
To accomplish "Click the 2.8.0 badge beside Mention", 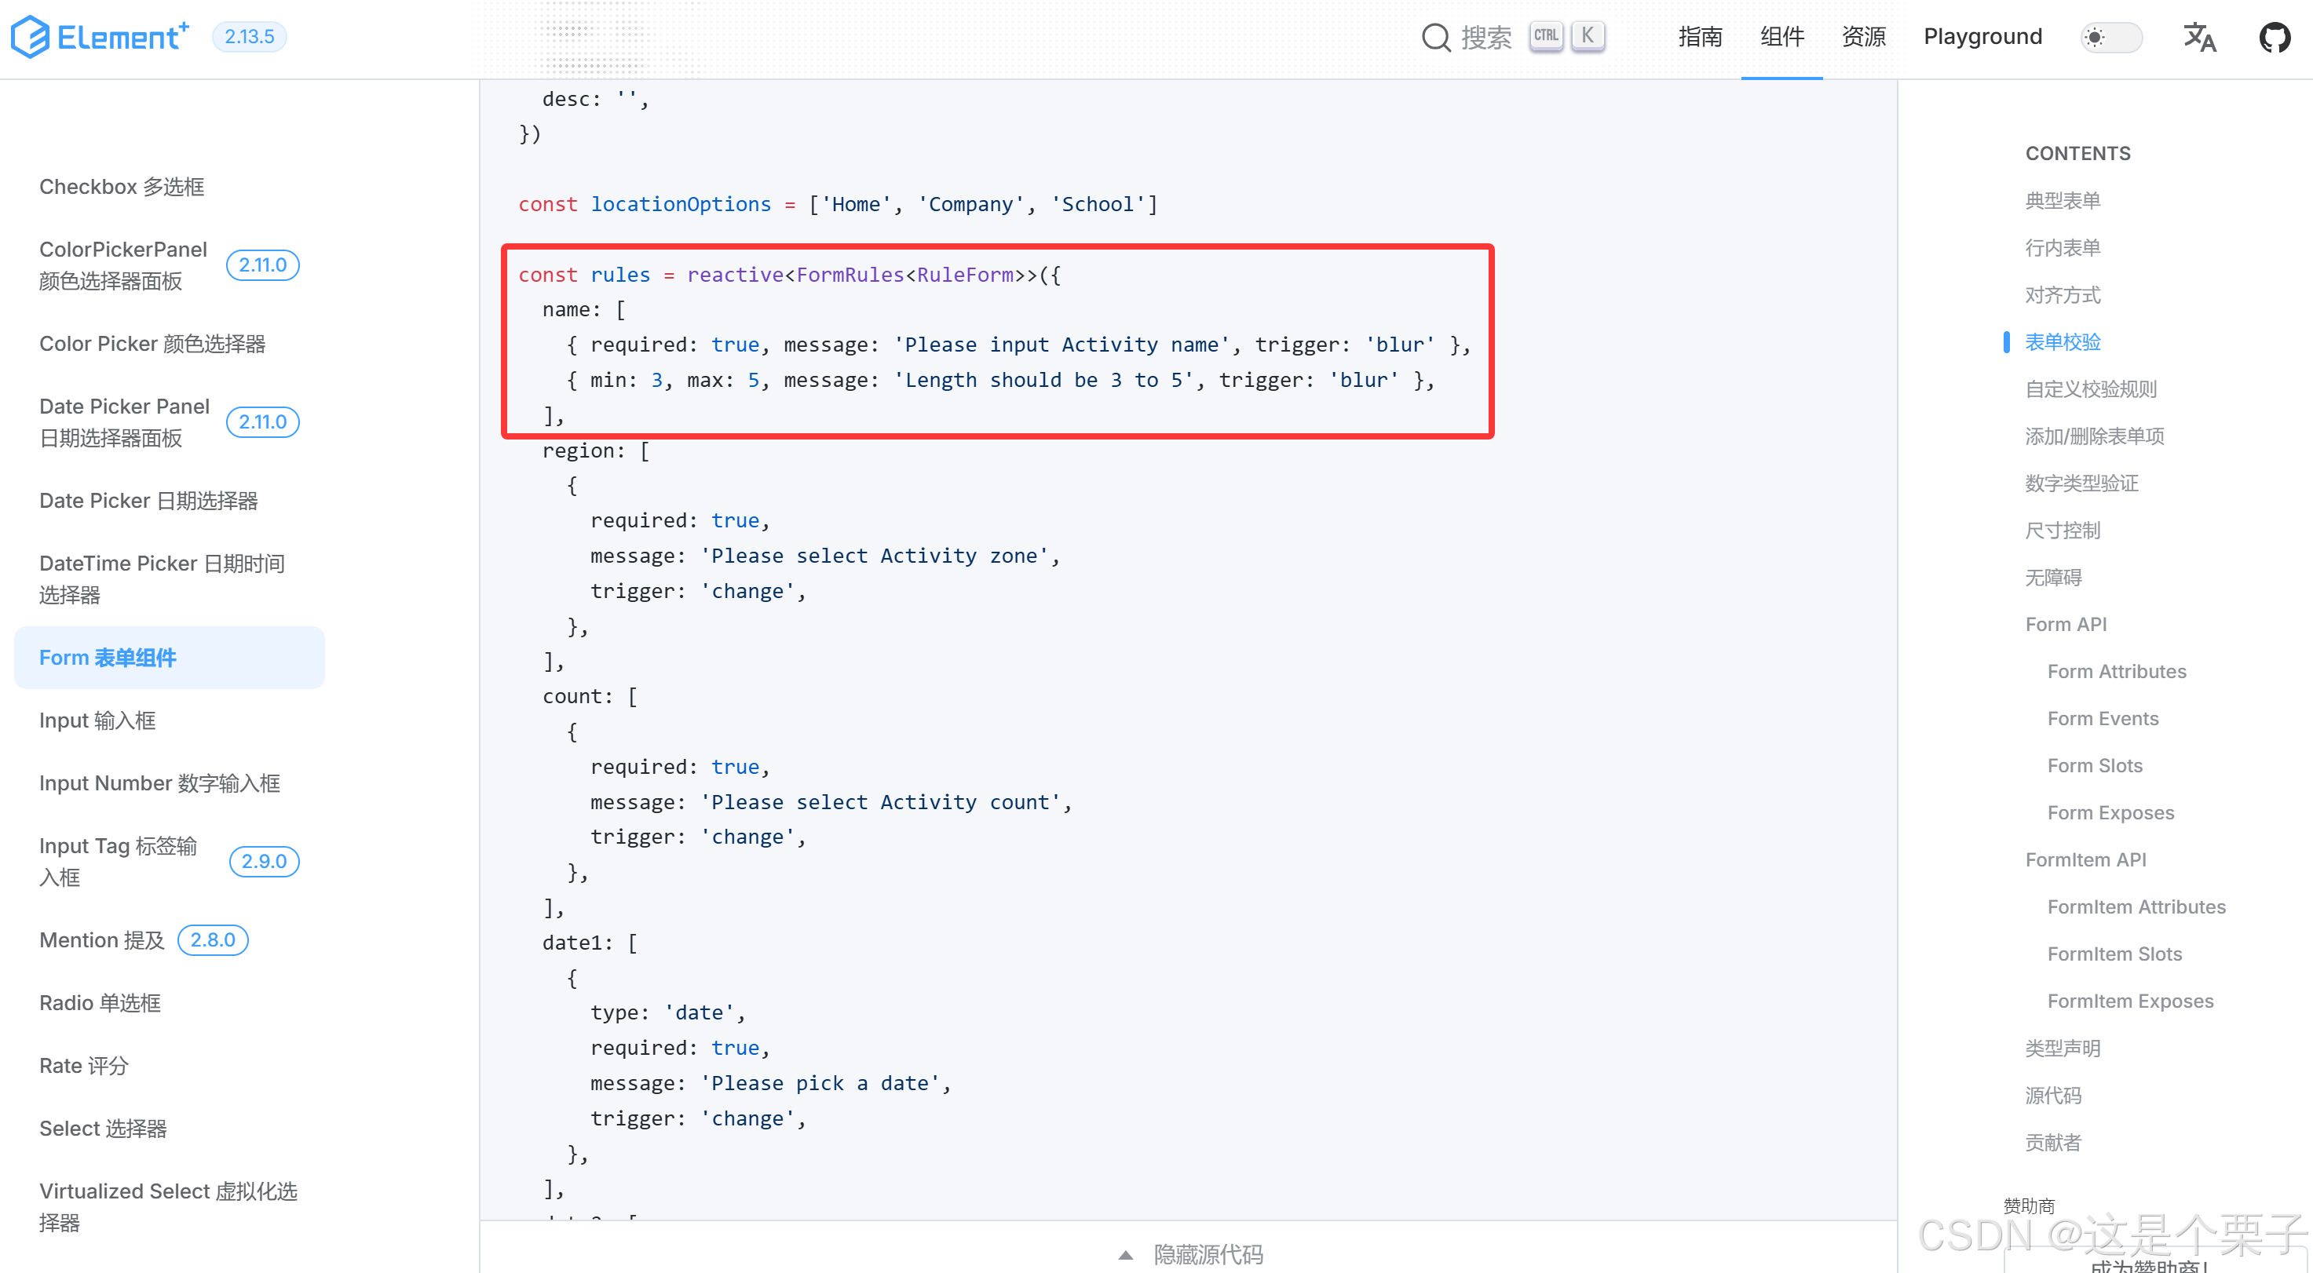I will pos(213,940).
